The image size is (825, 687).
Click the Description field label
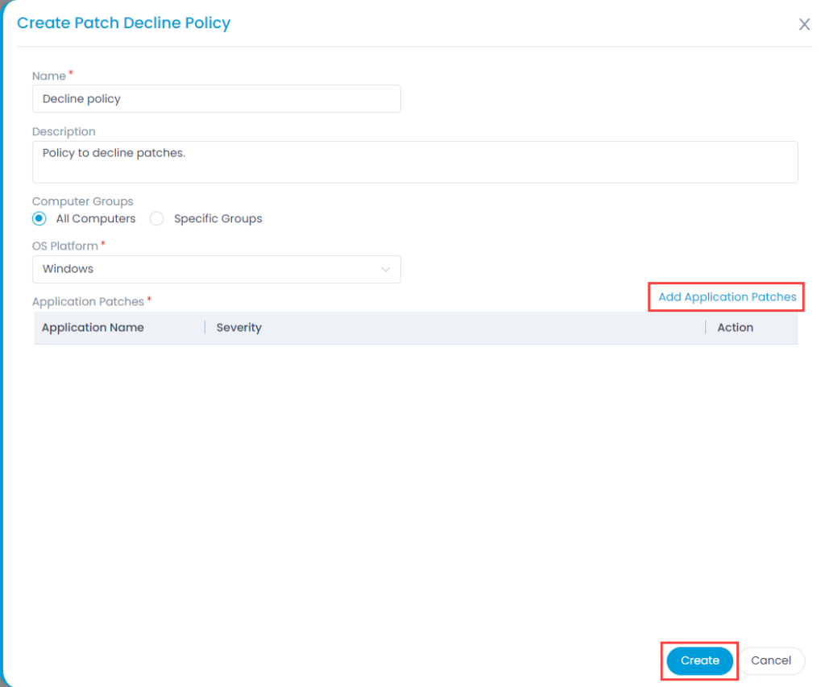coord(64,131)
